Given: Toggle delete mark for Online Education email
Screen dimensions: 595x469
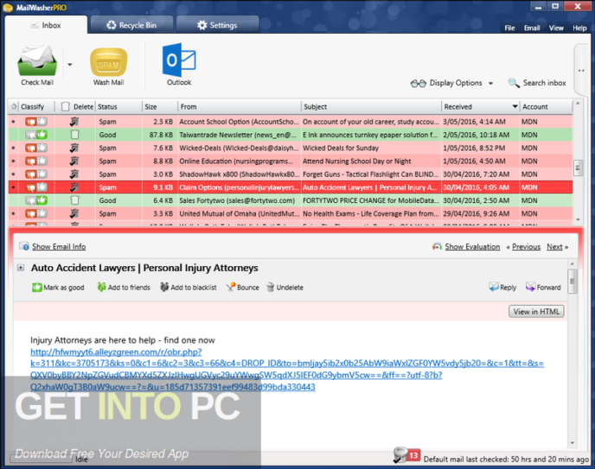Looking at the screenshot, I should click(x=74, y=161).
